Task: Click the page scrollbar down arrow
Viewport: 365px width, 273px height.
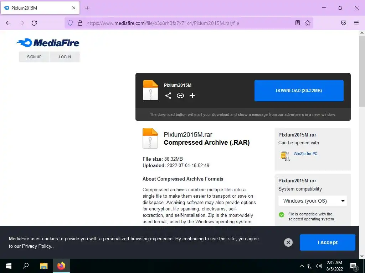Action: click(x=362, y=256)
